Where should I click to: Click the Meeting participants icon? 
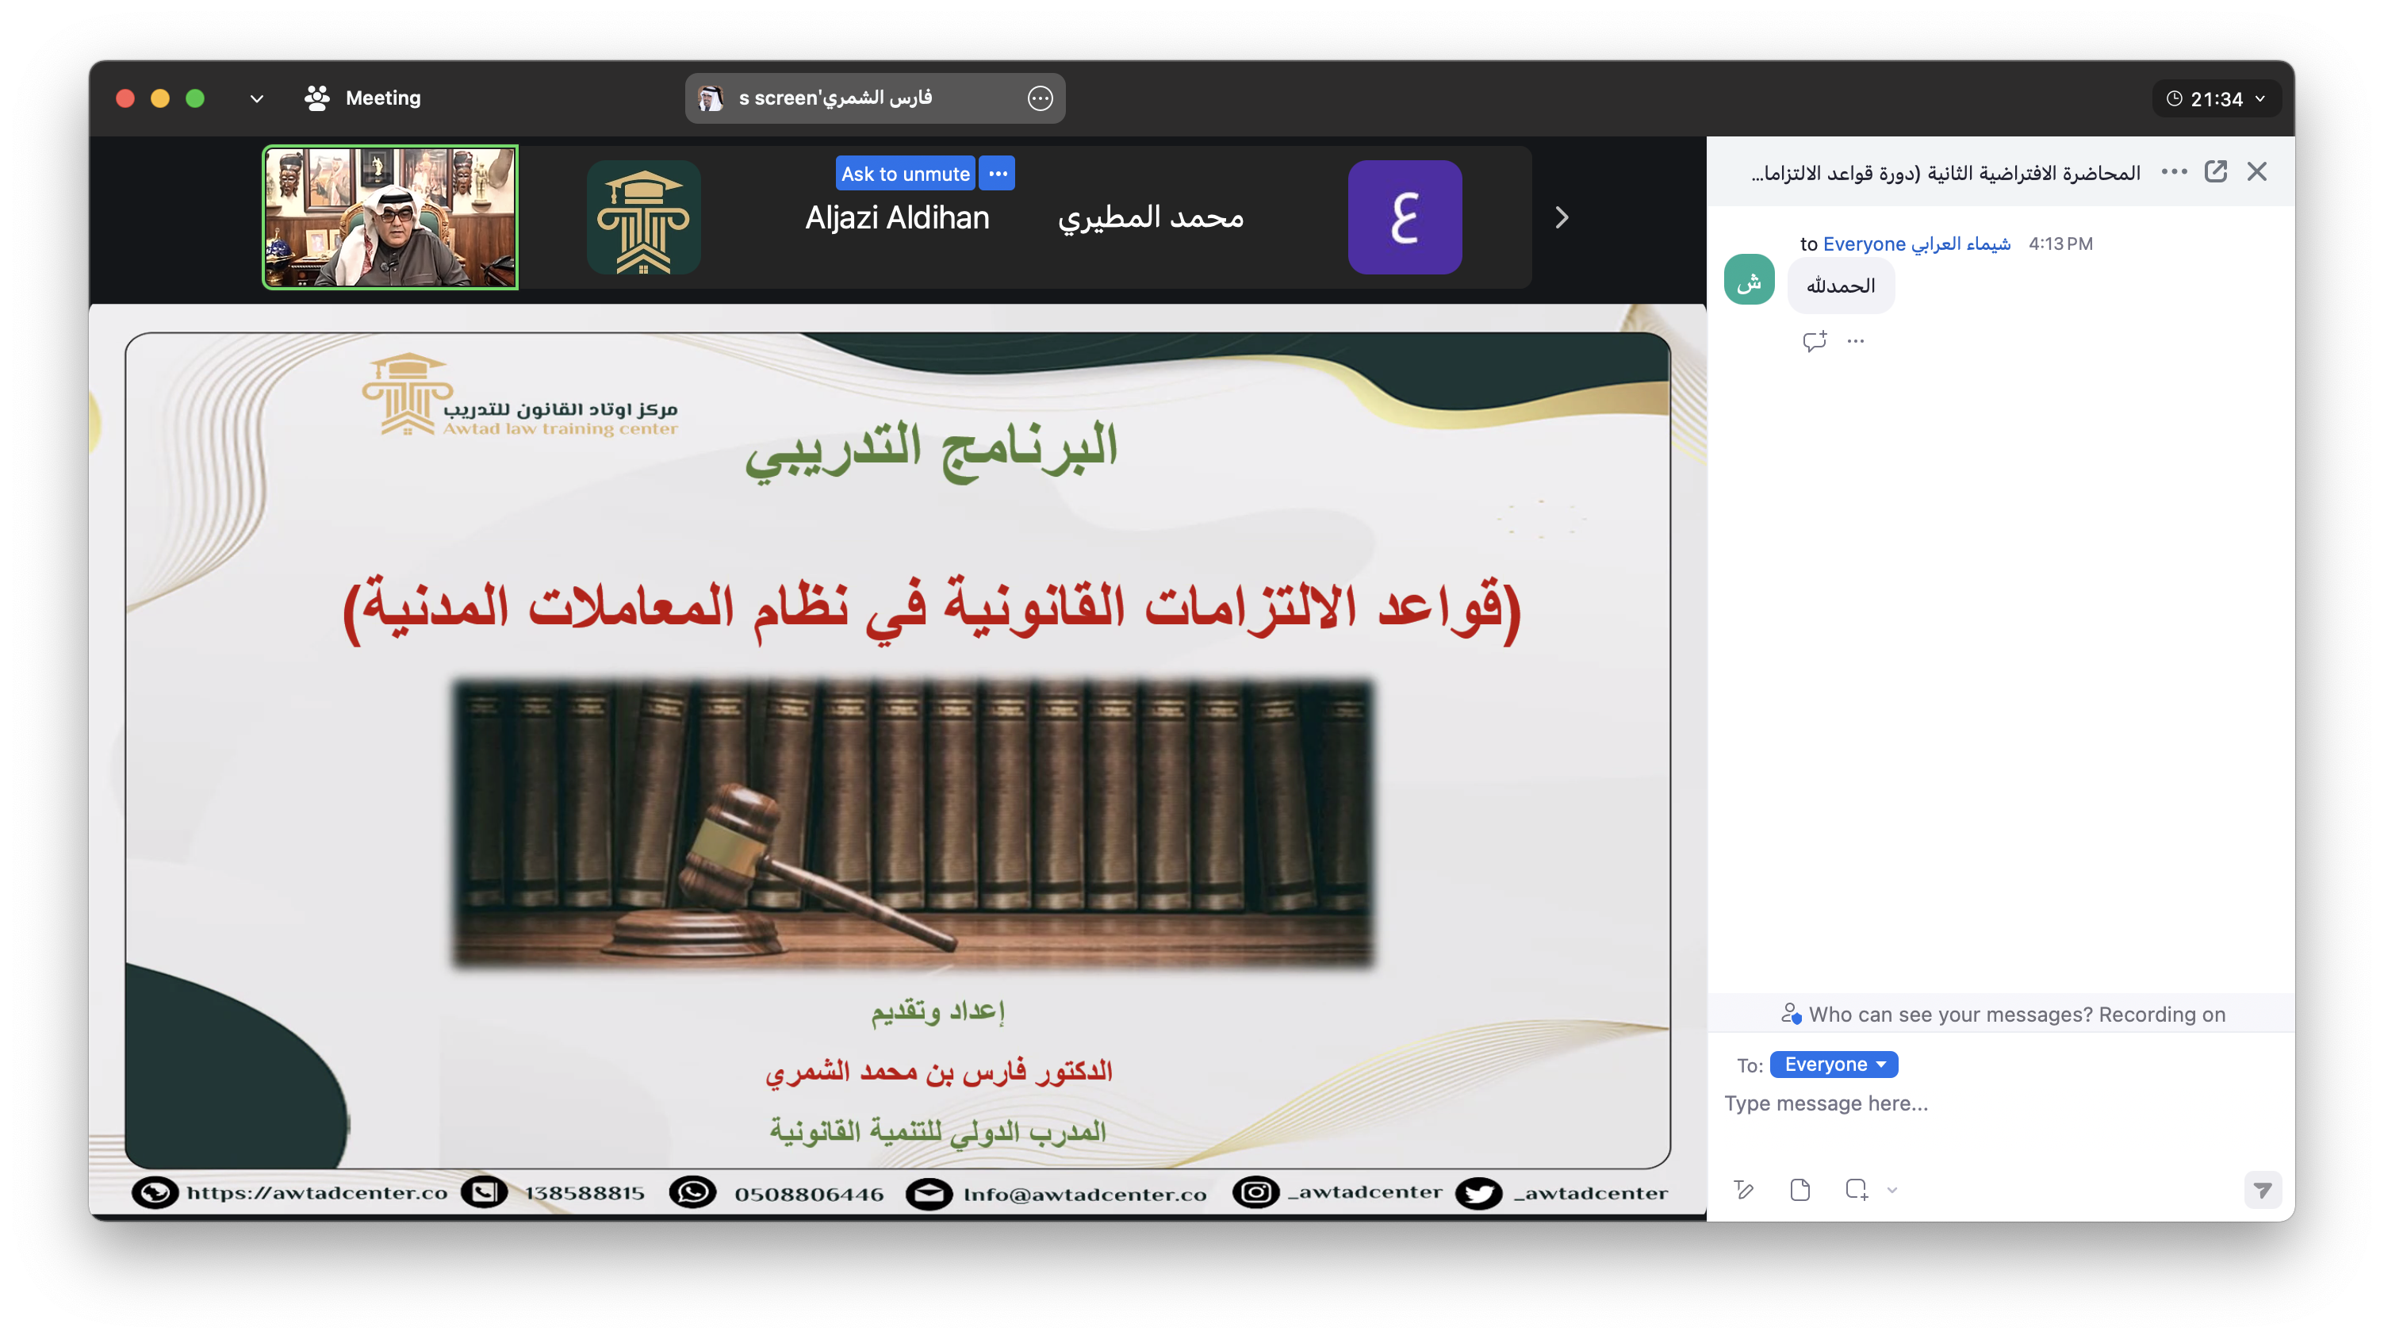coord(317,98)
